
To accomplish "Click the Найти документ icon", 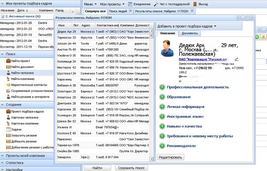I will pyautogui.click(x=8, y=67).
